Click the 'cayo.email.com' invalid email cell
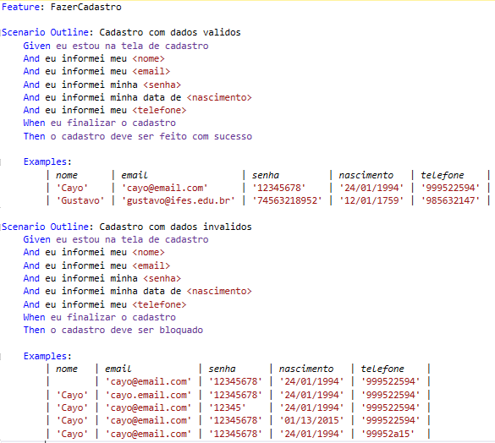 [x=148, y=396]
